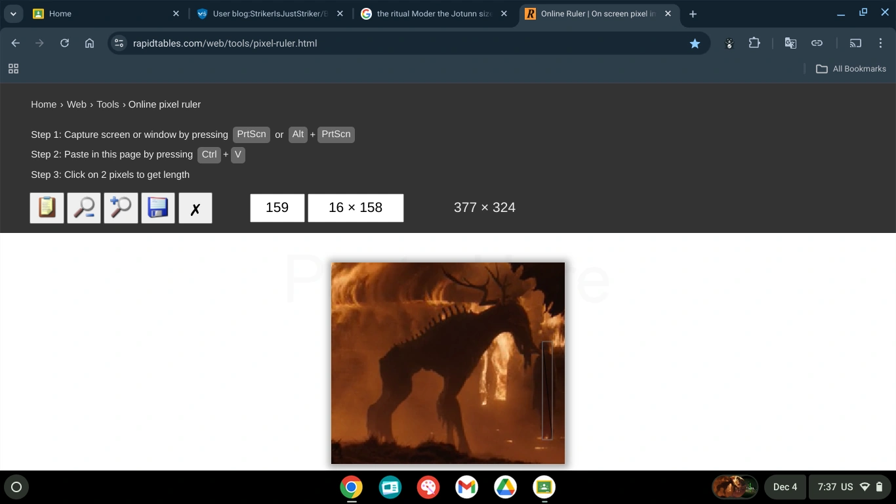The image size is (896, 504).
Task: Click the cast screen icon
Action: (855, 43)
